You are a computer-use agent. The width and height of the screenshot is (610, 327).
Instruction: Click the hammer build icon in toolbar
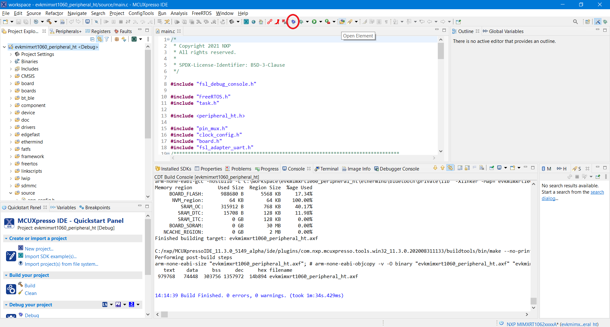click(49, 22)
